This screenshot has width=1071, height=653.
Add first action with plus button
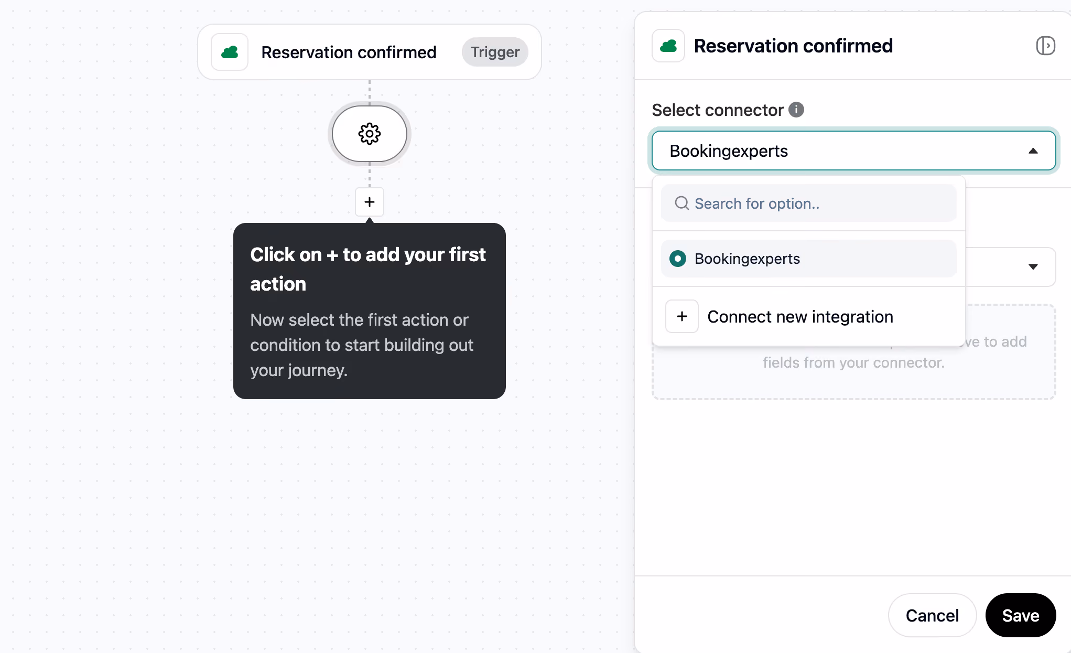(370, 202)
